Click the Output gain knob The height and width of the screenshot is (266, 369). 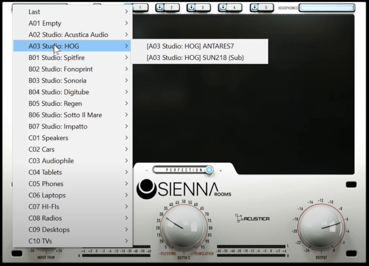(321, 227)
